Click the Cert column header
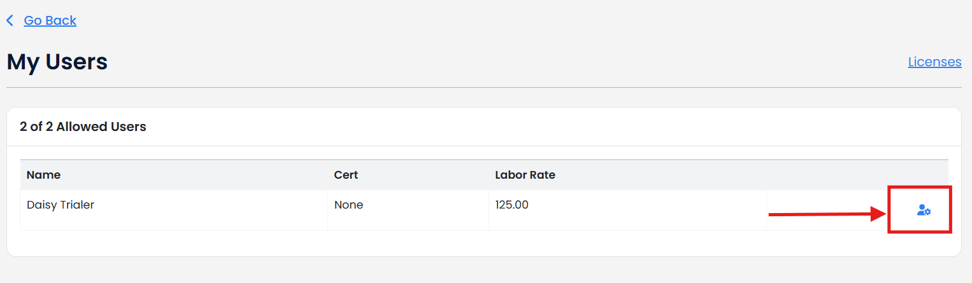This screenshot has height=283, width=972. click(346, 175)
